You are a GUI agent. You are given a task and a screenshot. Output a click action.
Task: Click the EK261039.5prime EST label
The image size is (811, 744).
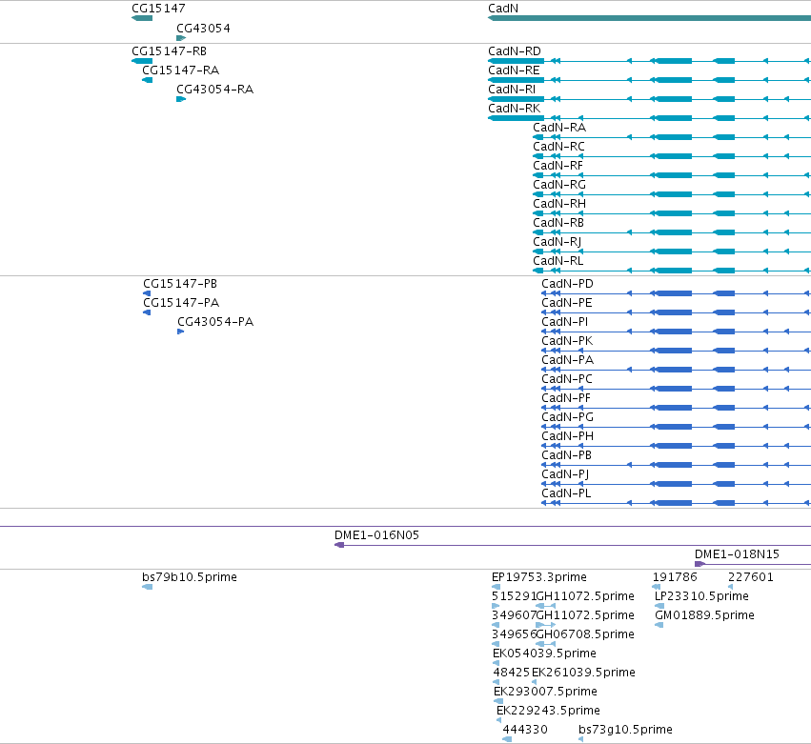click(583, 674)
